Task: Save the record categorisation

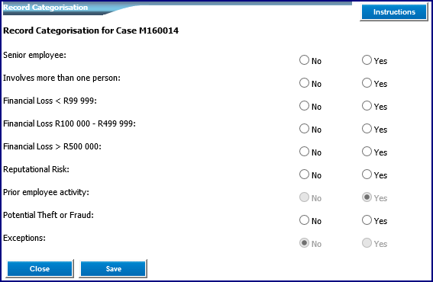Action: [113, 269]
